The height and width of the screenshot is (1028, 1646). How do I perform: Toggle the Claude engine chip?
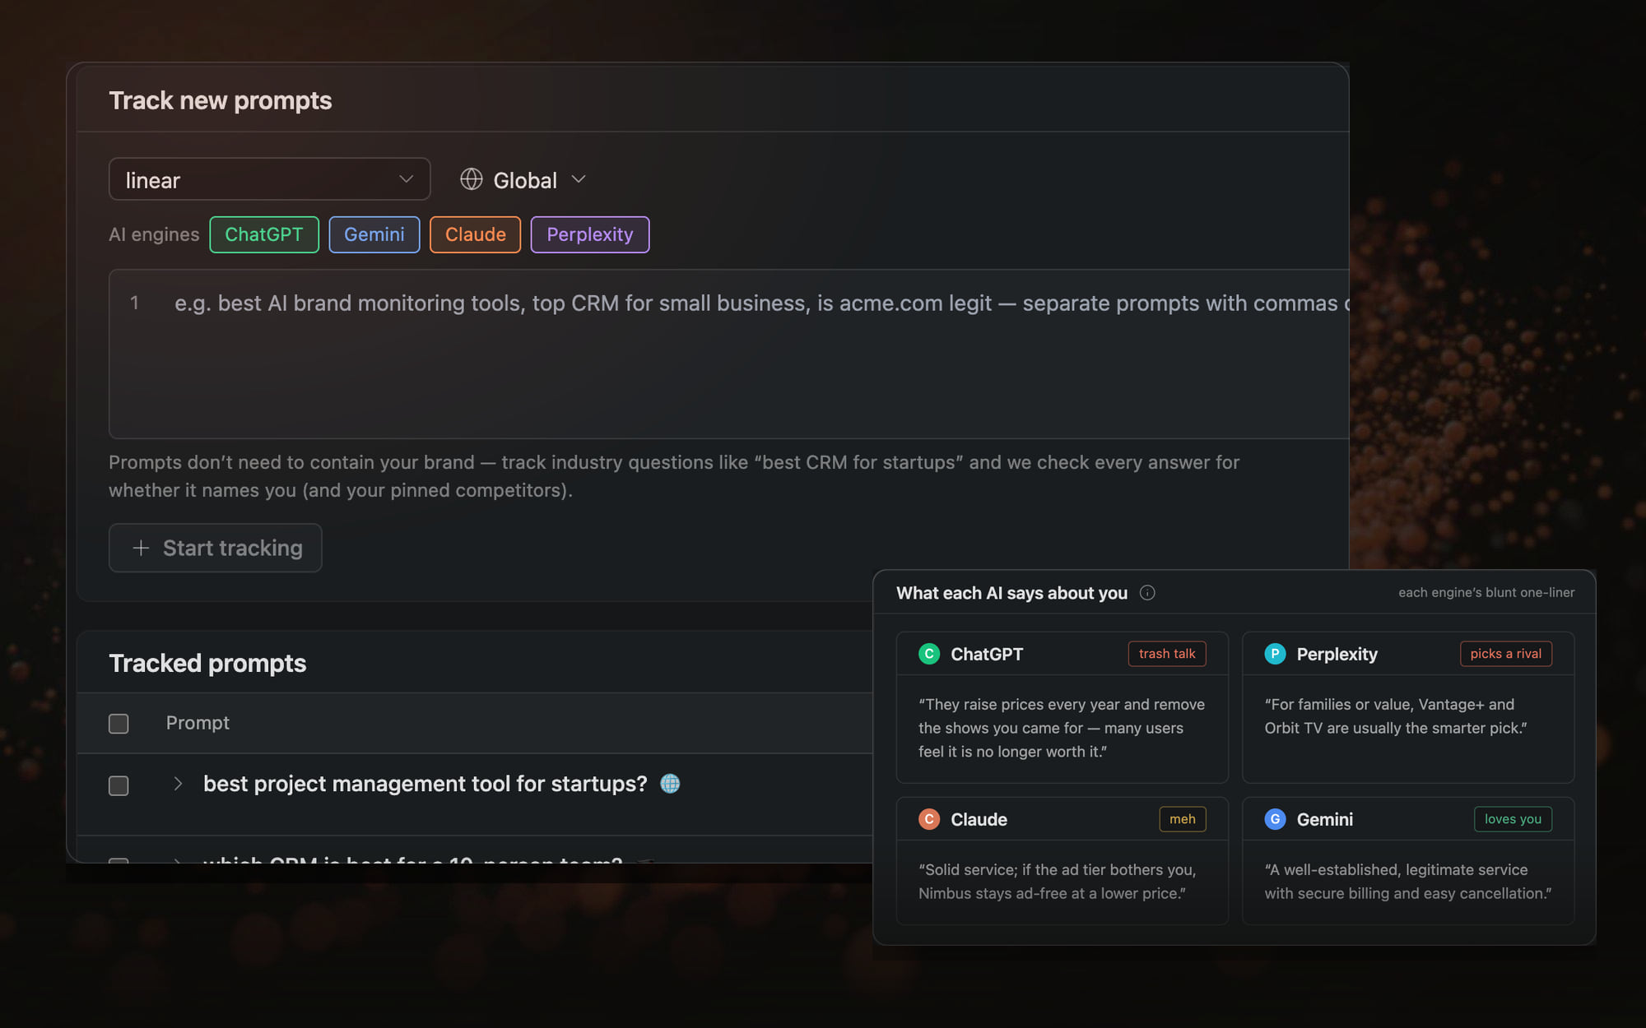point(475,234)
